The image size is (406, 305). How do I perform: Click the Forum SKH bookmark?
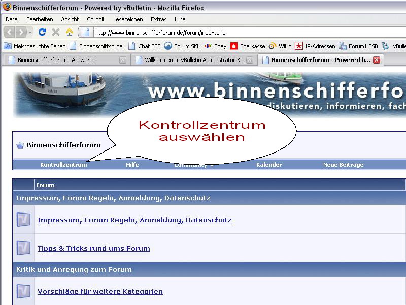click(183, 46)
